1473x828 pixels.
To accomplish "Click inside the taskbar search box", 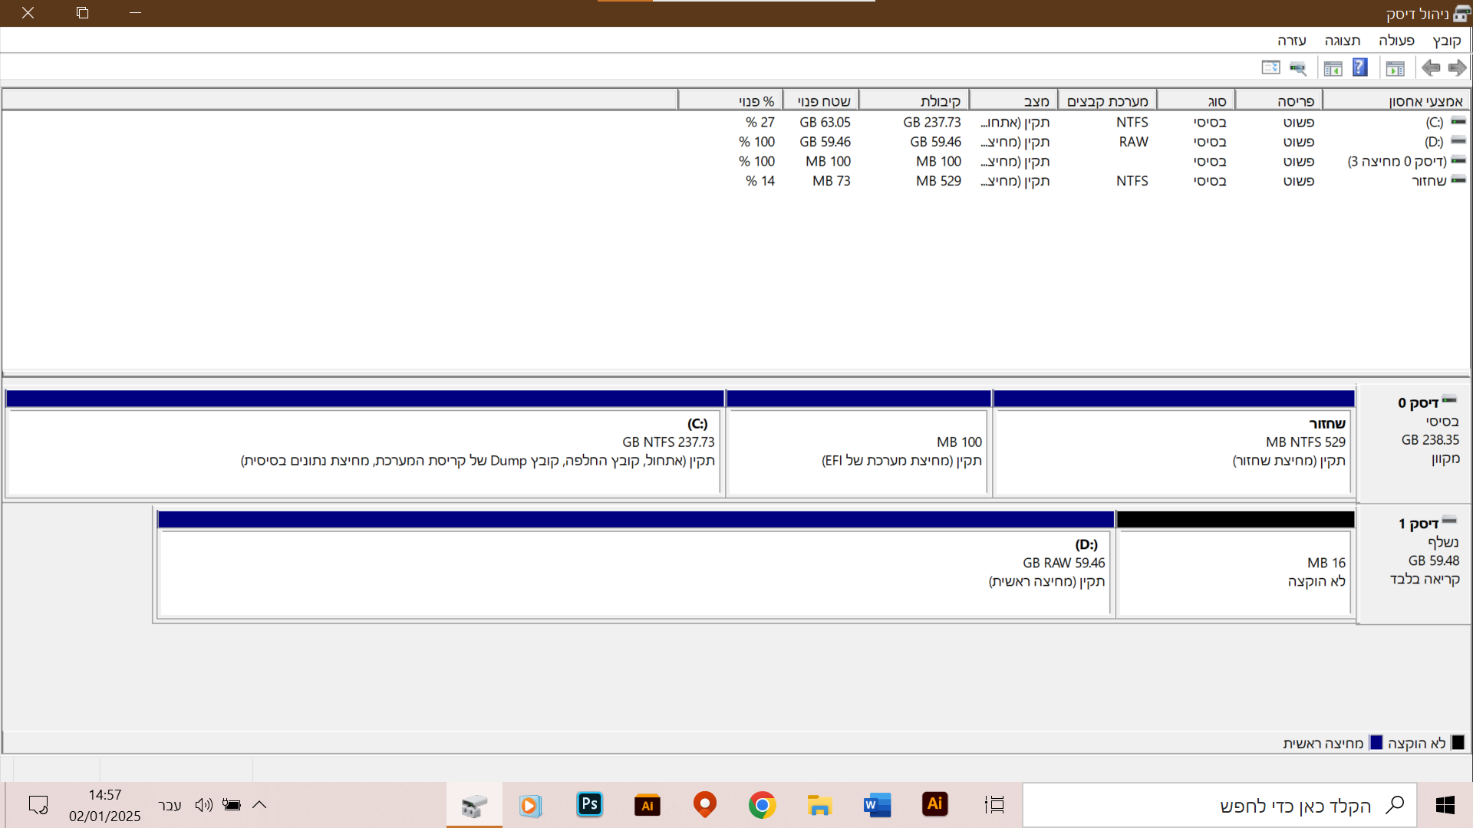I will click(x=1220, y=805).
